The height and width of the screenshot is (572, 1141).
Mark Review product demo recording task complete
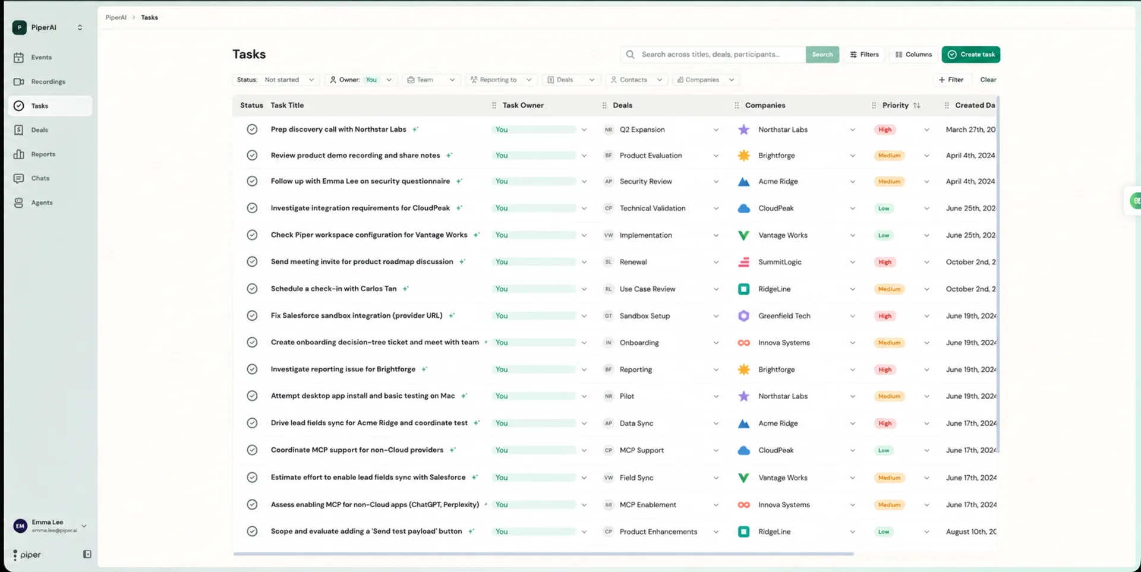coord(252,156)
